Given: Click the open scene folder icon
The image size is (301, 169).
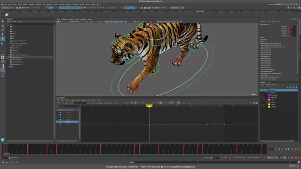Looking at the screenshot, I should (20, 8).
